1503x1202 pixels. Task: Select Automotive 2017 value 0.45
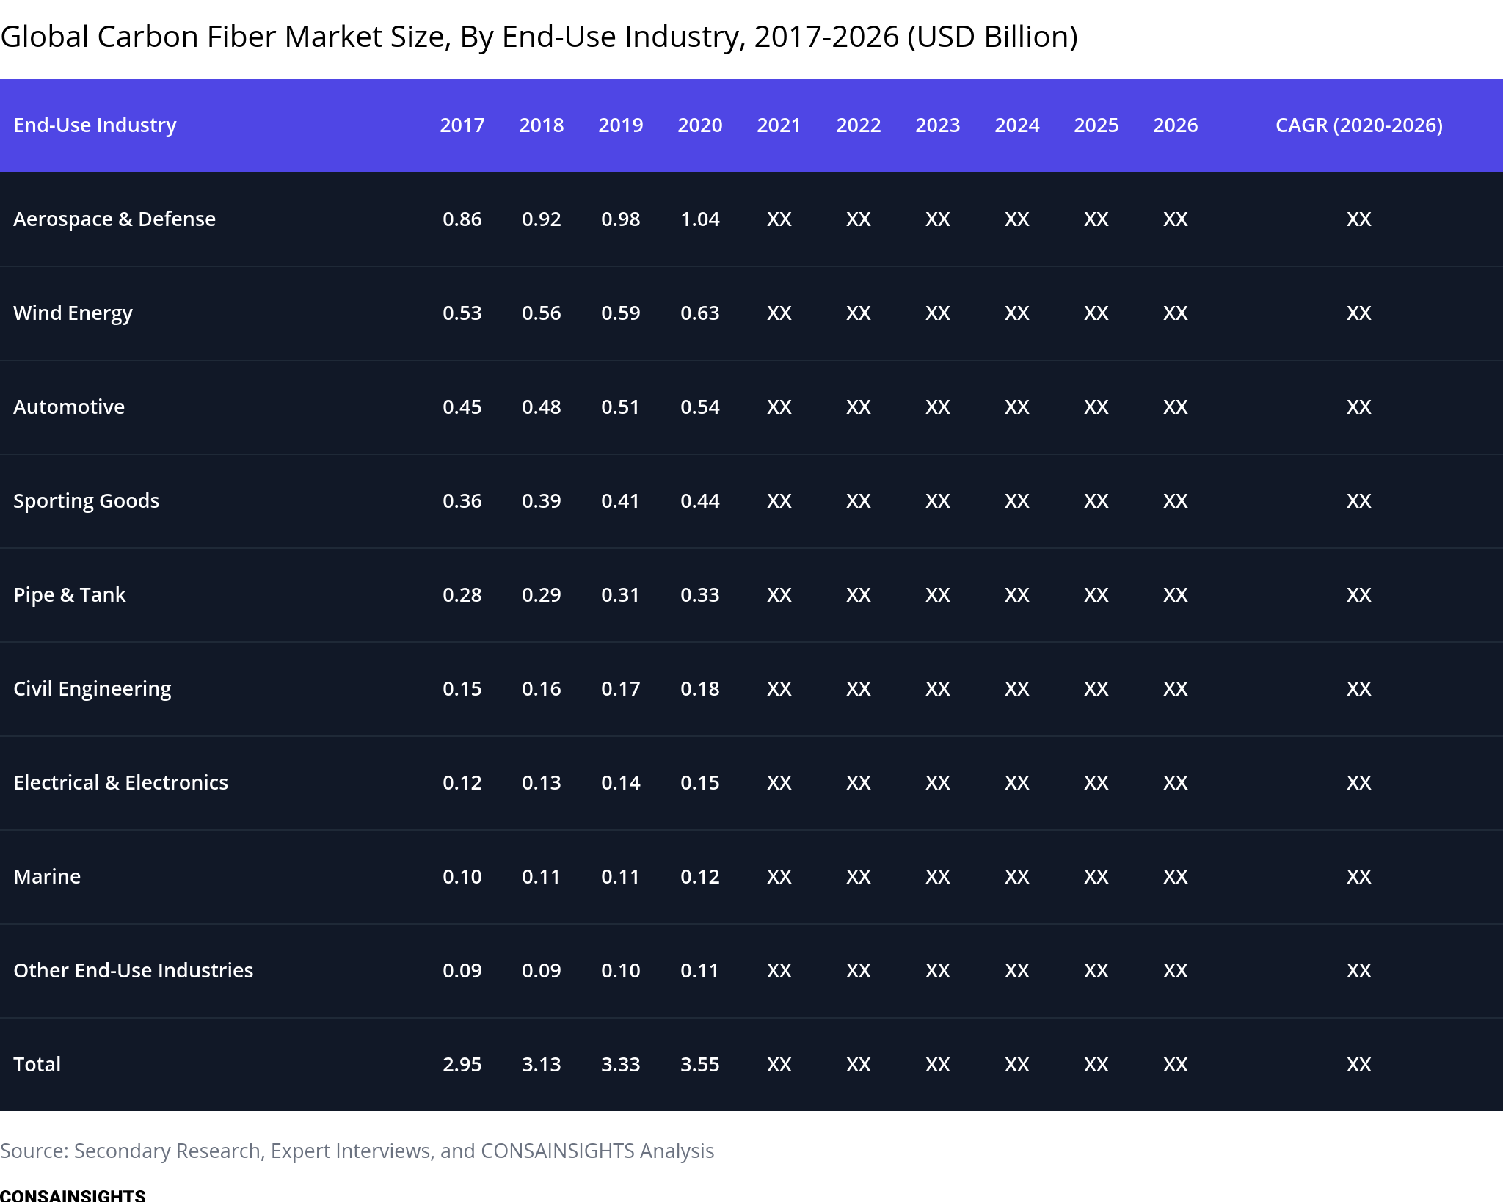(x=462, y=407)
